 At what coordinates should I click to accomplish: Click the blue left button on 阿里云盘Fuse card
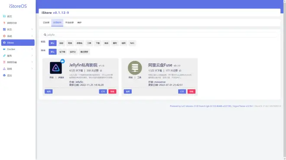click(x=128, y=91)
